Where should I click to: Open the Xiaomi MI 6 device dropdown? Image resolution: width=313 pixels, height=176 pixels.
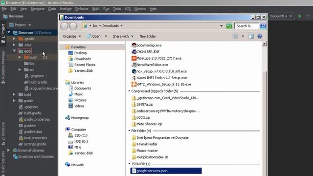[281, 16]
